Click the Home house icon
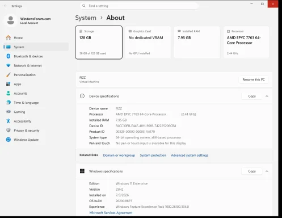The image size is (282, 218). [x=9, y=37]
